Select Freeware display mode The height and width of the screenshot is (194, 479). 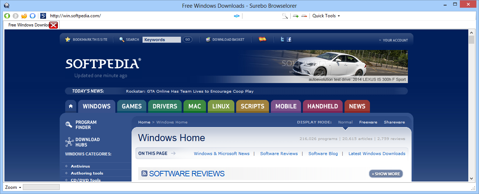pyautogui.click(x=368, y=122)
